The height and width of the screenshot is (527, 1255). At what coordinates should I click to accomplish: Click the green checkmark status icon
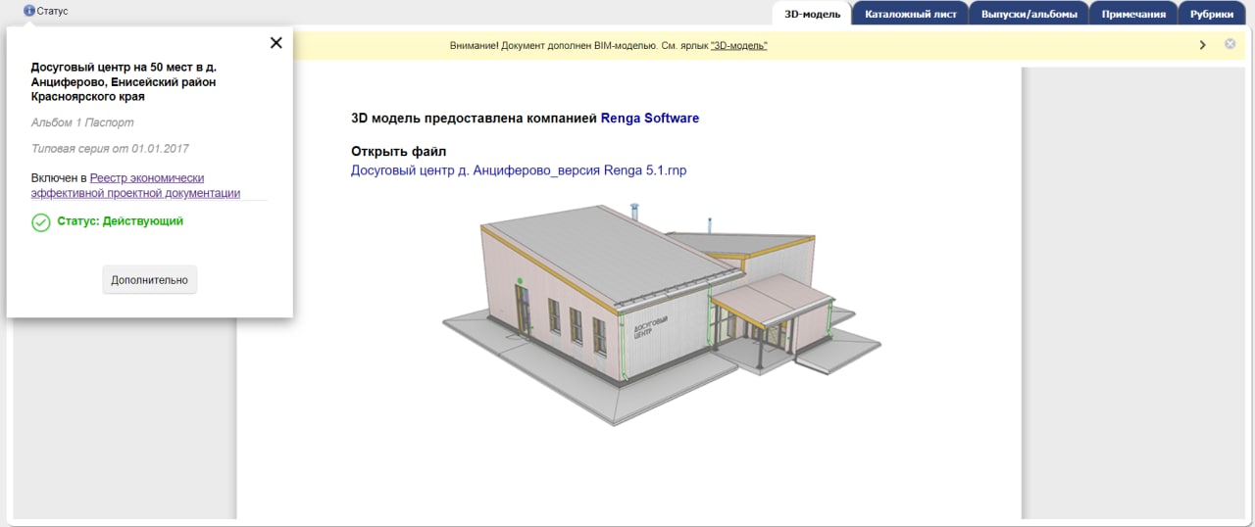(x=41, y=222)
